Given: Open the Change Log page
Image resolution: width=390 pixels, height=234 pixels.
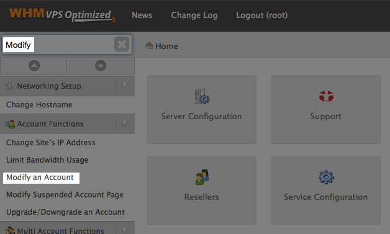Looking at the screenshot, I should [x=194, y=15].
